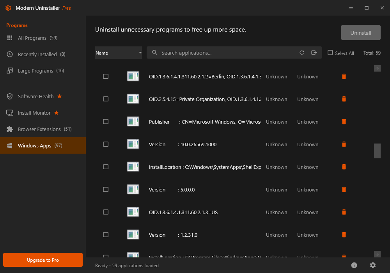Click trash icon for InstallLocation SystemApps row
The image size is (390, 273).
344,167
